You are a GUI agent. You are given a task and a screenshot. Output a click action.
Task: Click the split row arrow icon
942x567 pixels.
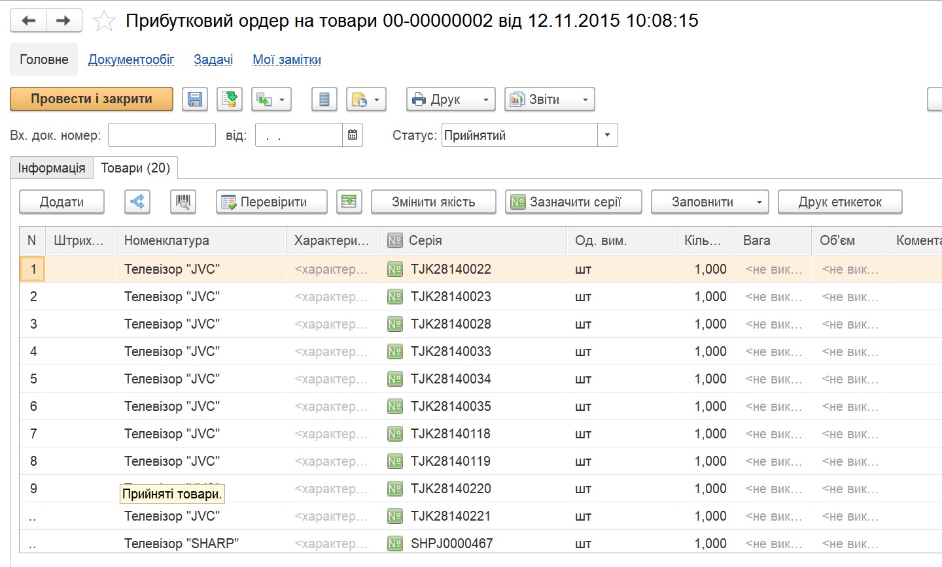(x=137, y=202)
